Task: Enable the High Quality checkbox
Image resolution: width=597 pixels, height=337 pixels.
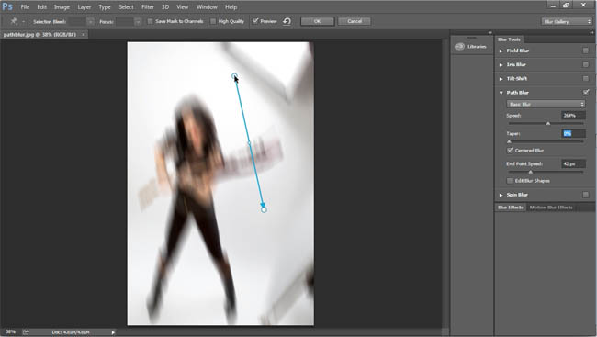Action: coord(213,21)
